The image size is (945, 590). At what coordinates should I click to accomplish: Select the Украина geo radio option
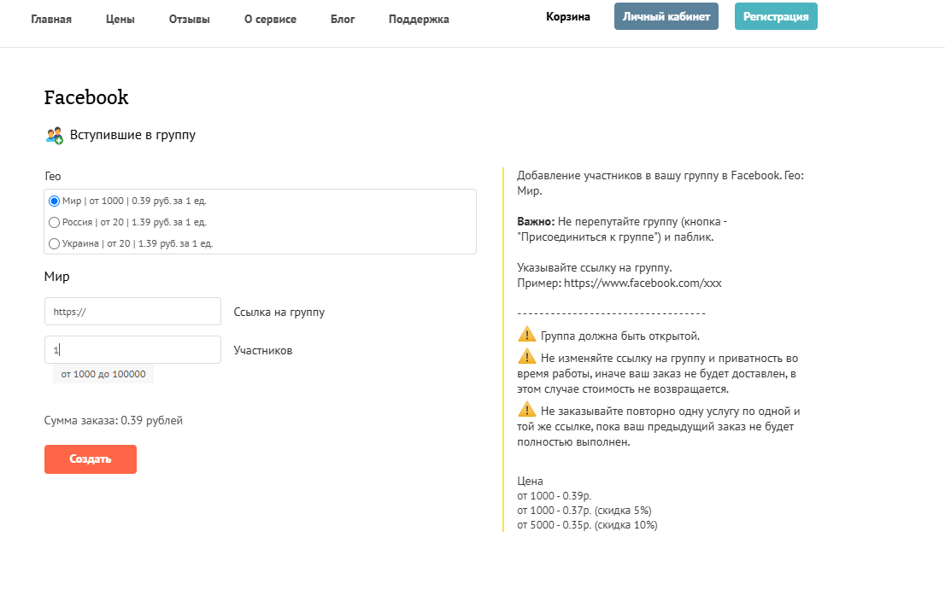[54, 244]
